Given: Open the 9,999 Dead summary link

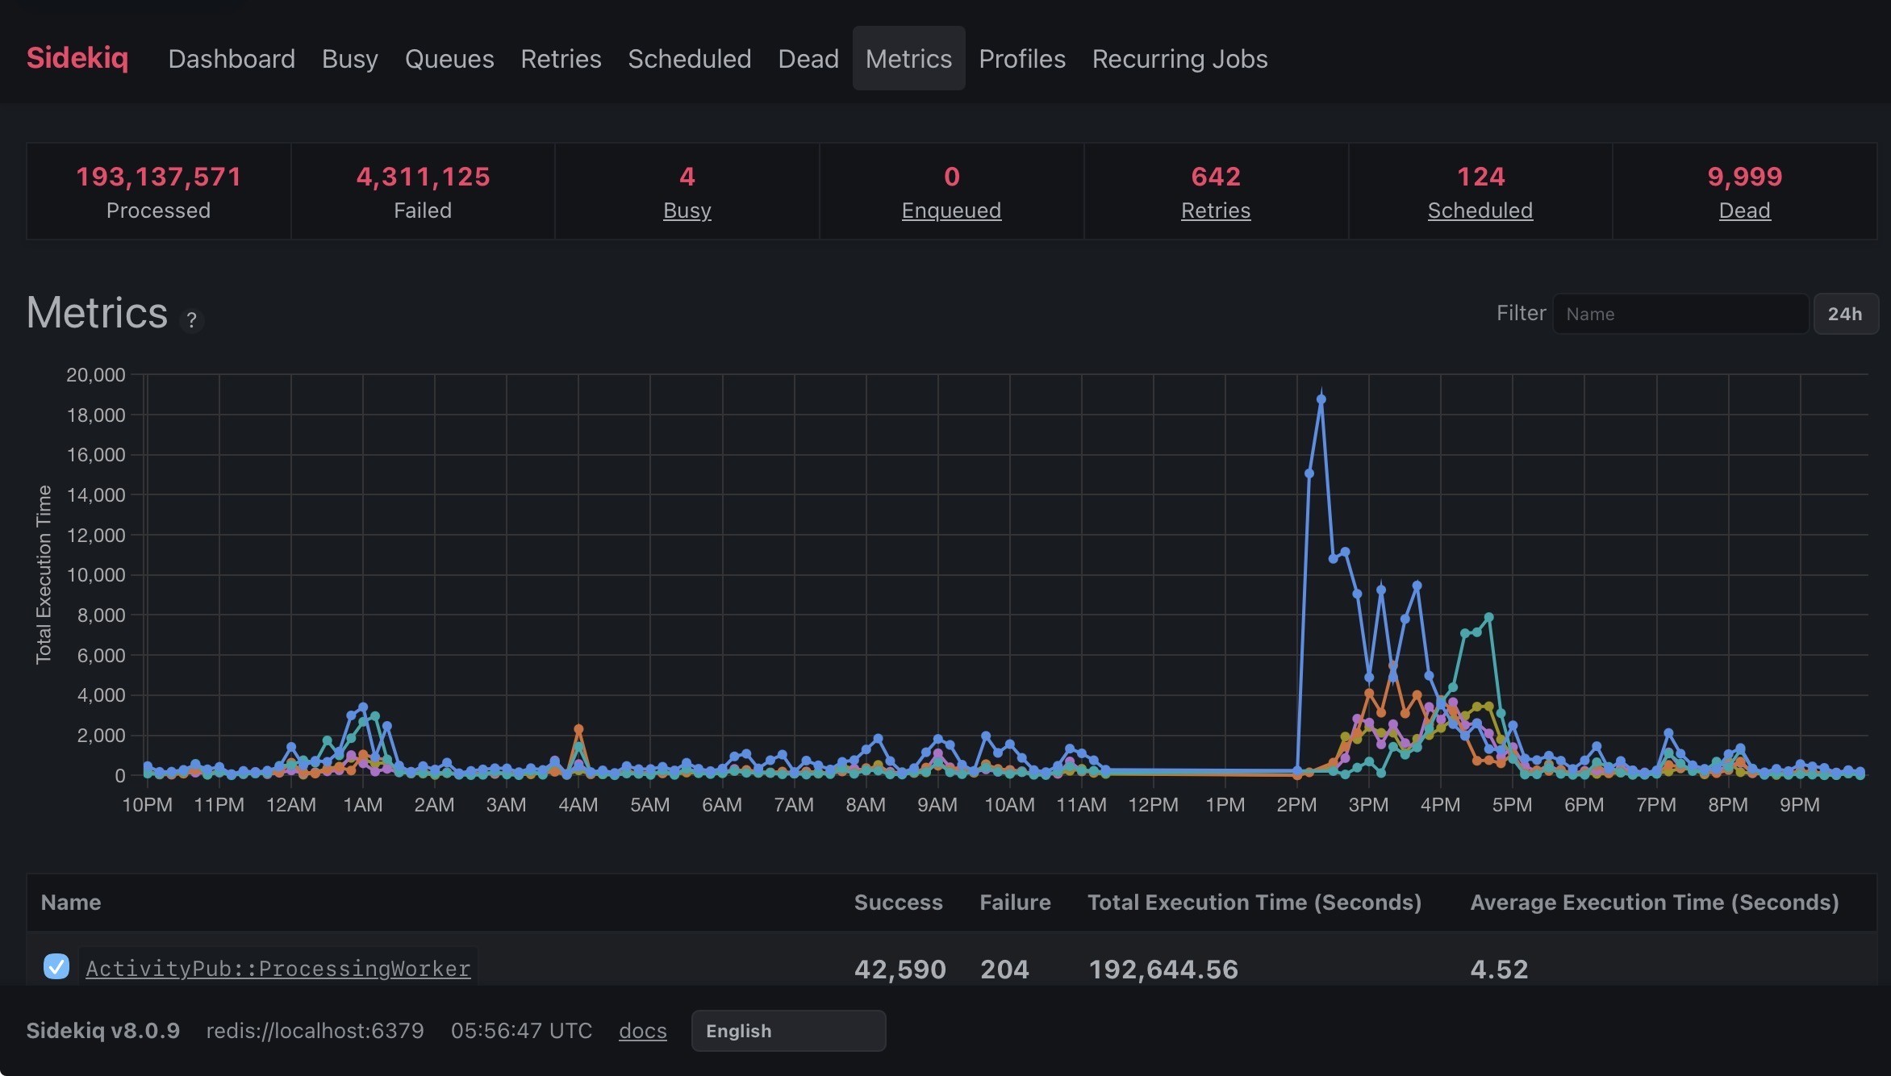Looking at the screenshot, I should [1744, 211].
